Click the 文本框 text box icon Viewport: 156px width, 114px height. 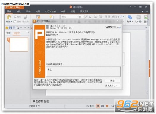pos(138,17)
